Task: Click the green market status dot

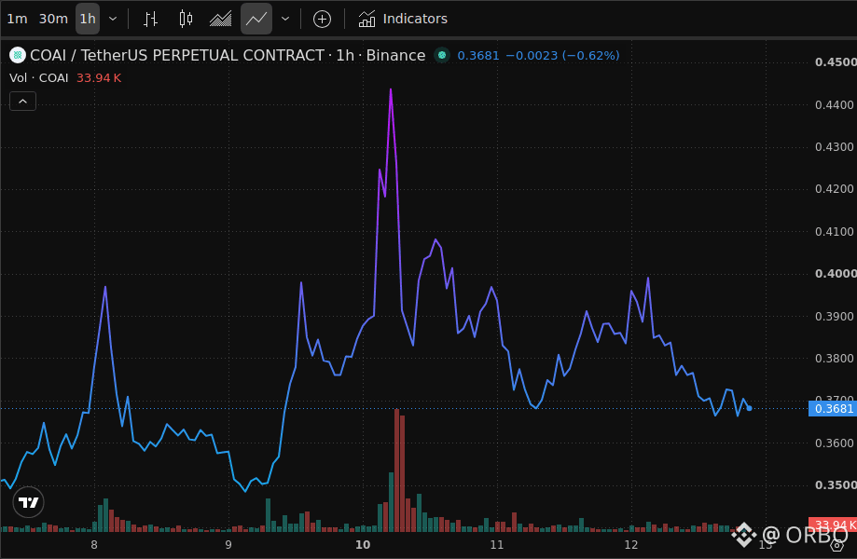Action: (x=442, y=55)
